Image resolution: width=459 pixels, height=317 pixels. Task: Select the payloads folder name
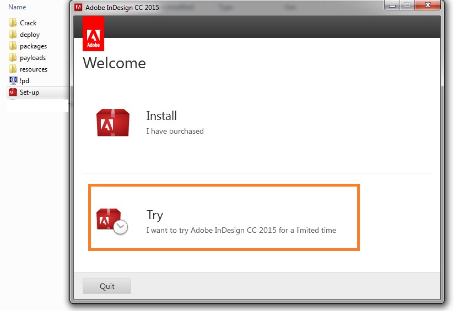[x=33, y=58]
